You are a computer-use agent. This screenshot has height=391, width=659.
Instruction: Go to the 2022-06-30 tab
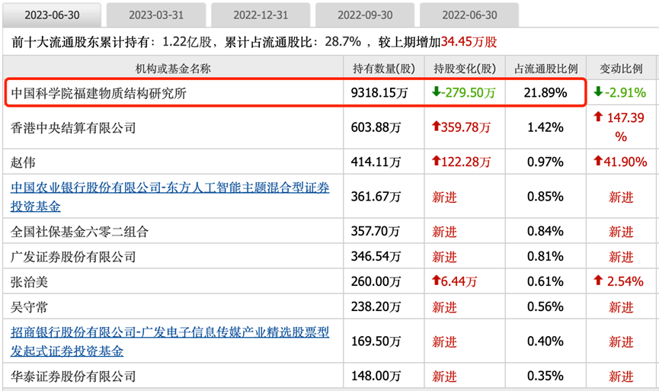click(x=469, y=15)
